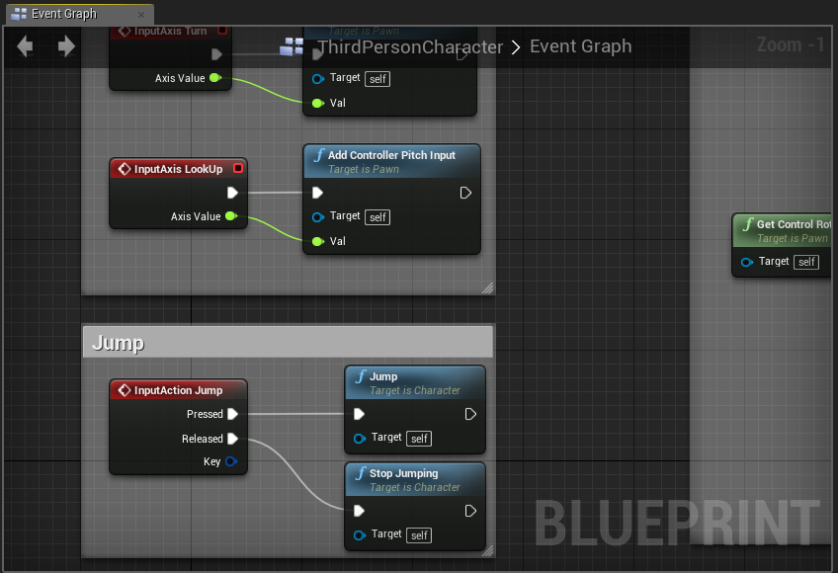Select the InputAxis LookUp node header

click(179, 169)
